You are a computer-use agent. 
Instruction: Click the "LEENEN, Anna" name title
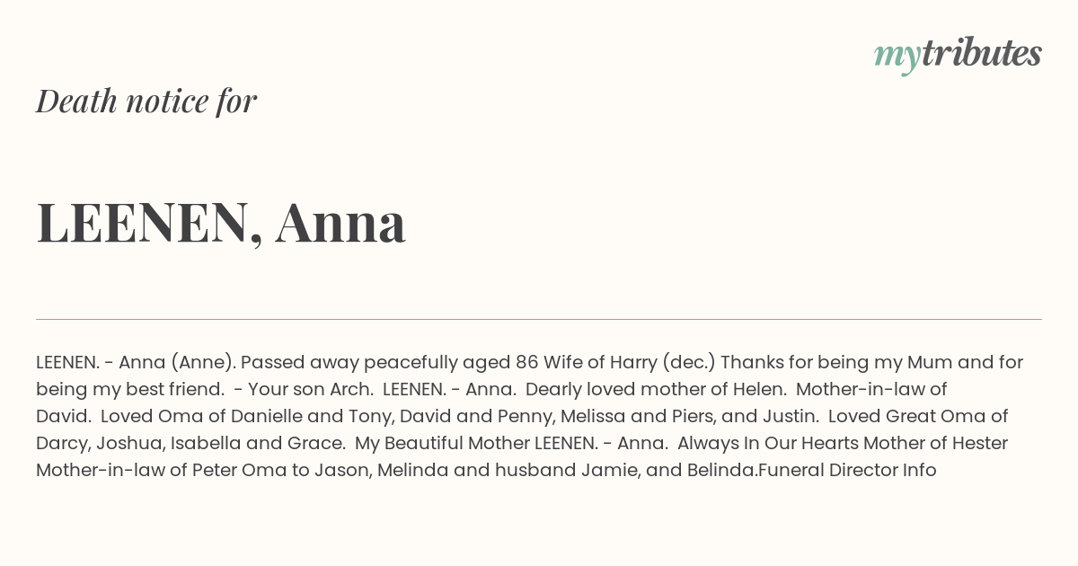(221, 222)
